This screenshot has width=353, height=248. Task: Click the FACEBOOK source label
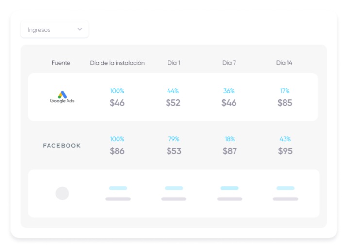point(62,146)
